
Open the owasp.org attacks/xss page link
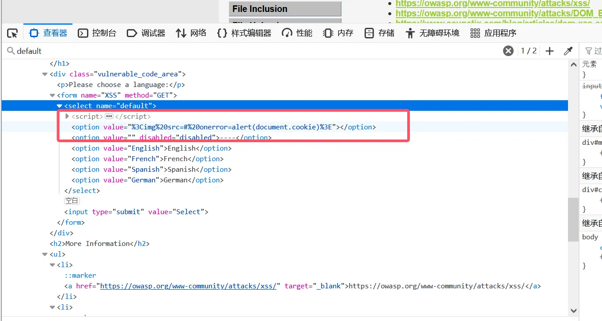[492, 4]
